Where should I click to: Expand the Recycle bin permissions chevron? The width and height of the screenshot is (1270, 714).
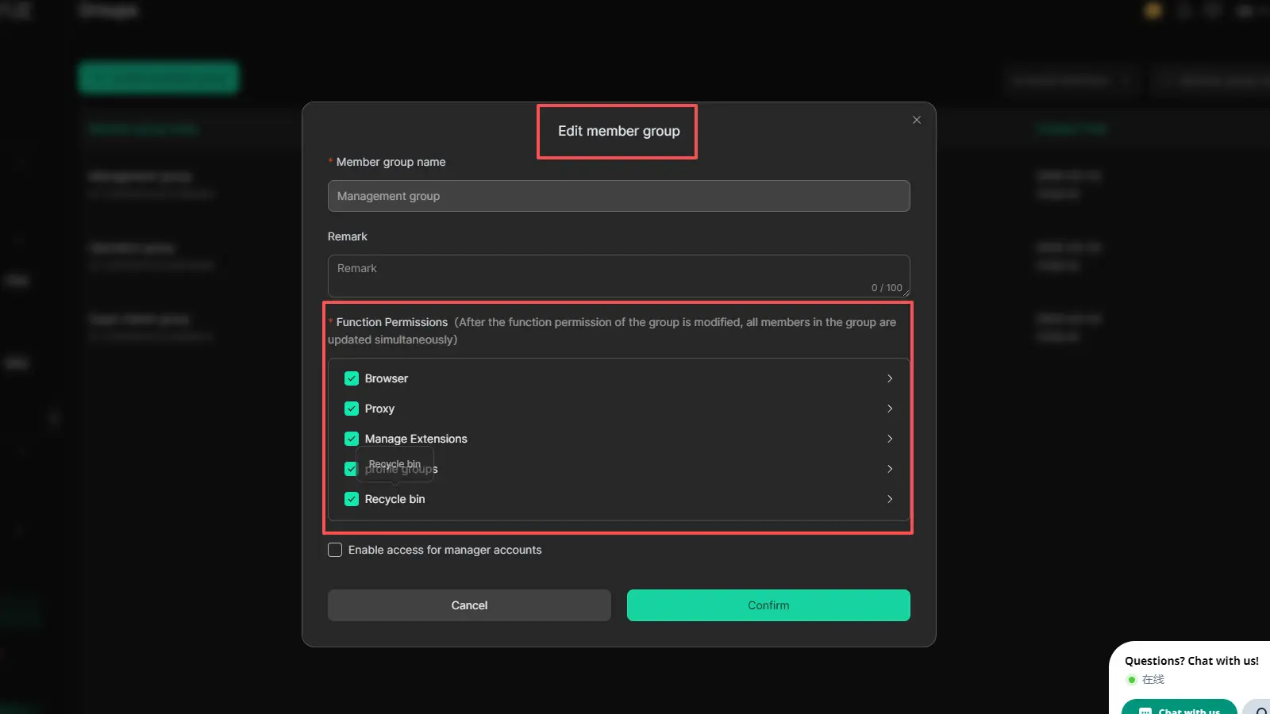click(890, 499)
